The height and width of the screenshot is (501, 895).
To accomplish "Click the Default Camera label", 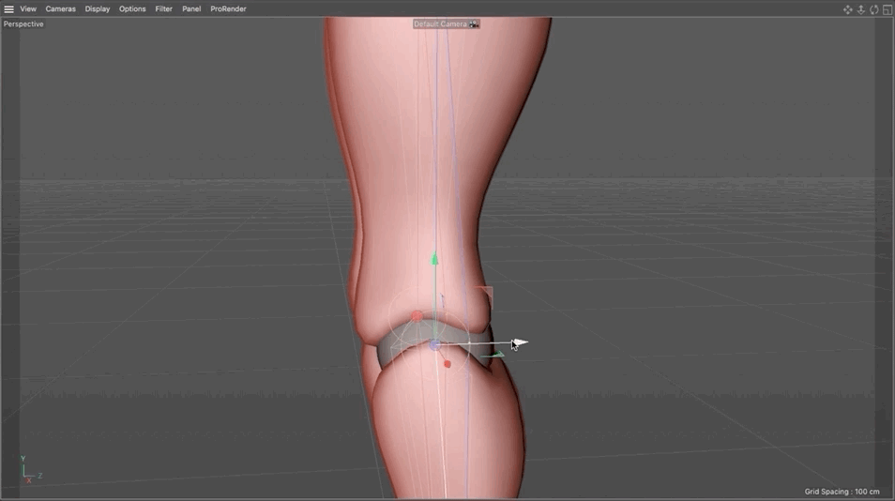I will tap(440, 24).
